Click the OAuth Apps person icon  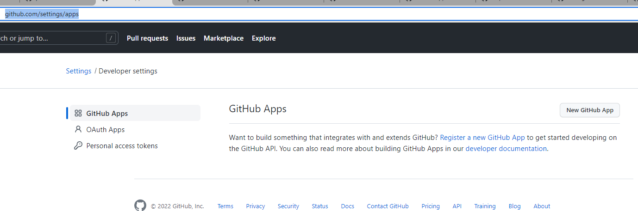78,129
